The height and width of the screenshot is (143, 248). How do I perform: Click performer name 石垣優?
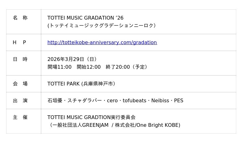pos(55,101)
